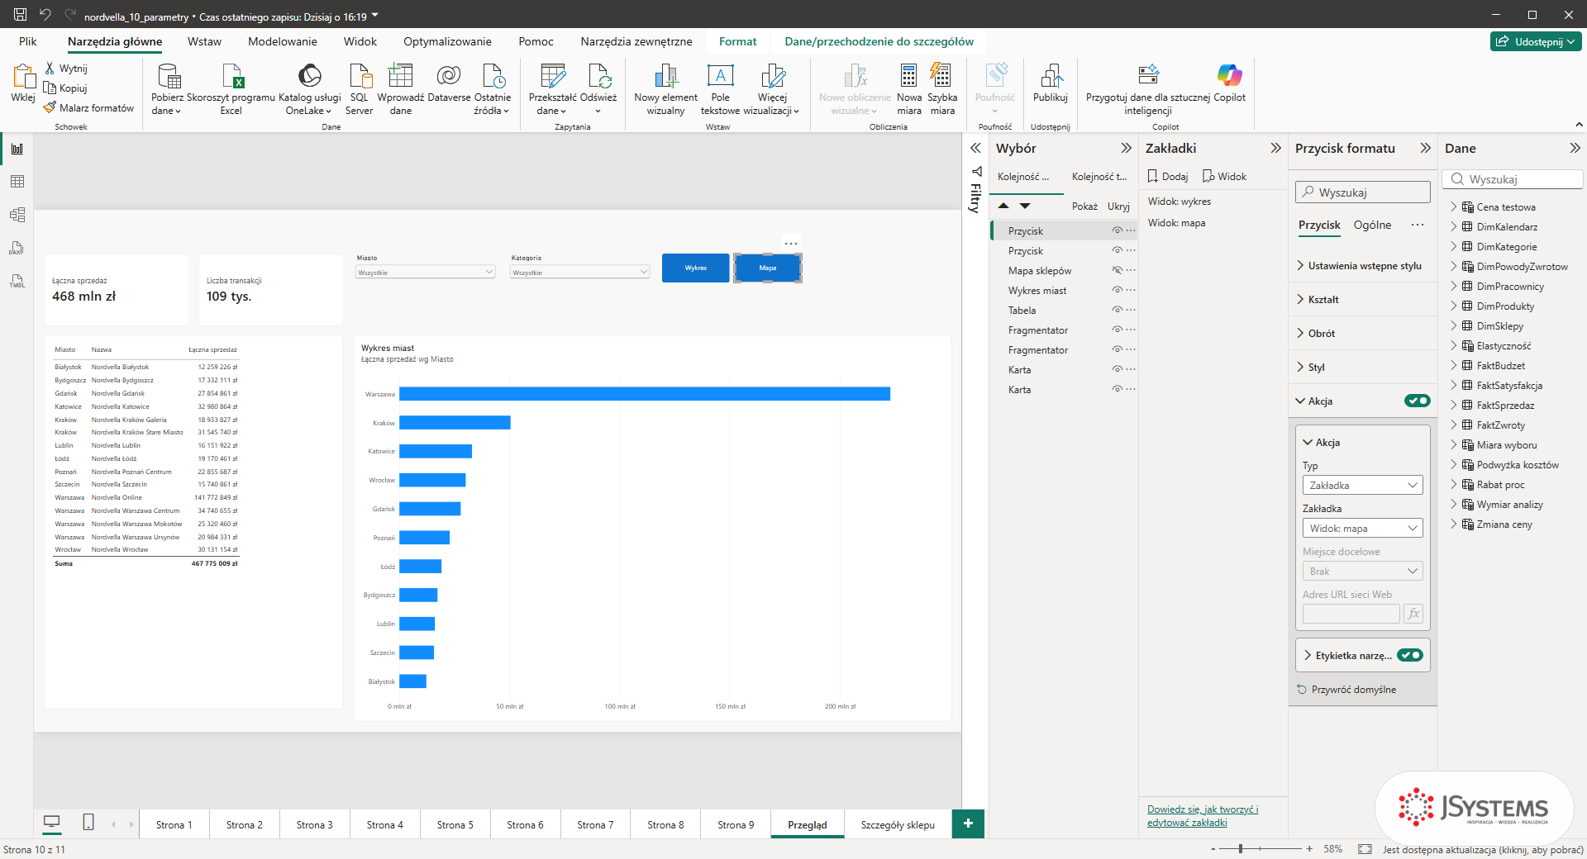The height and width of the screenshot is (859, 1587).
Task: Go to the Szczegóły sklepu page tab
Action: [898, 824]
